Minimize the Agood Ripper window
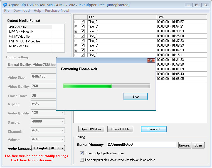This screenshot has width=212, height=168. tap(188, 5)
